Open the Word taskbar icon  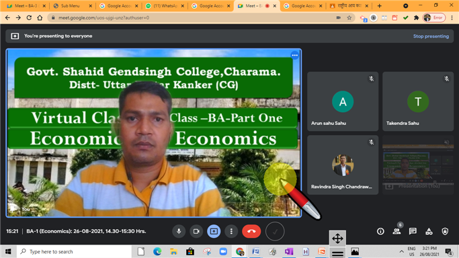(x=256, y=251)
